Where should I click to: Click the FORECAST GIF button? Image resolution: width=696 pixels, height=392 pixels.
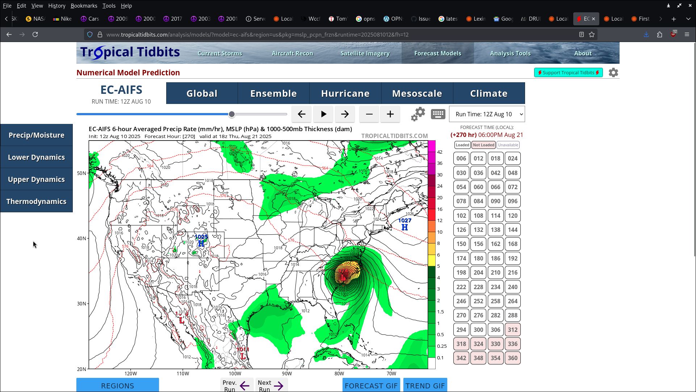[371, 385]
